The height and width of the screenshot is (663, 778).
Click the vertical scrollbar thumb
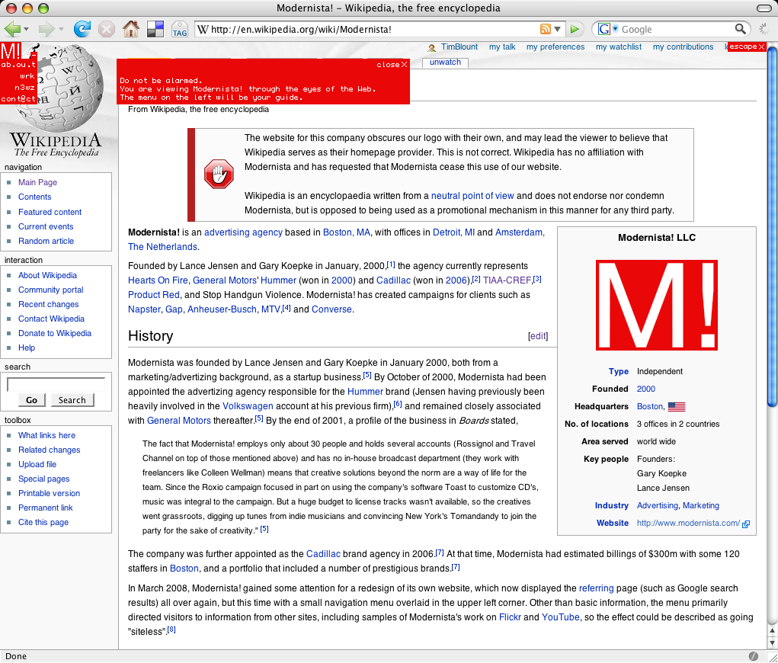pyautogui.click(x=772, y=229)
